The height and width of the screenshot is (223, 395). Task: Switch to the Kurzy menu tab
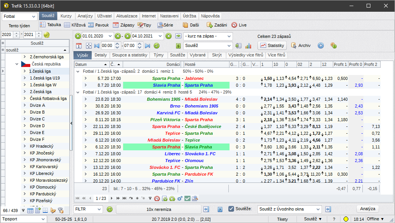tap(66, 16)
